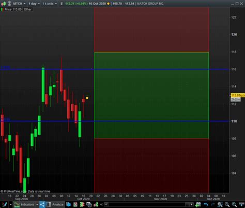
Task: Click the MATCH GROUP INC. title text
Action: tap(150, 4)
